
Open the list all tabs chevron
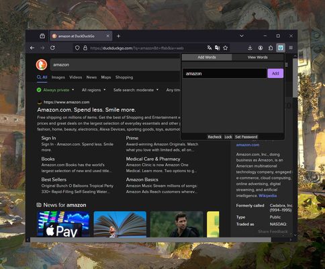pos(242,36)
